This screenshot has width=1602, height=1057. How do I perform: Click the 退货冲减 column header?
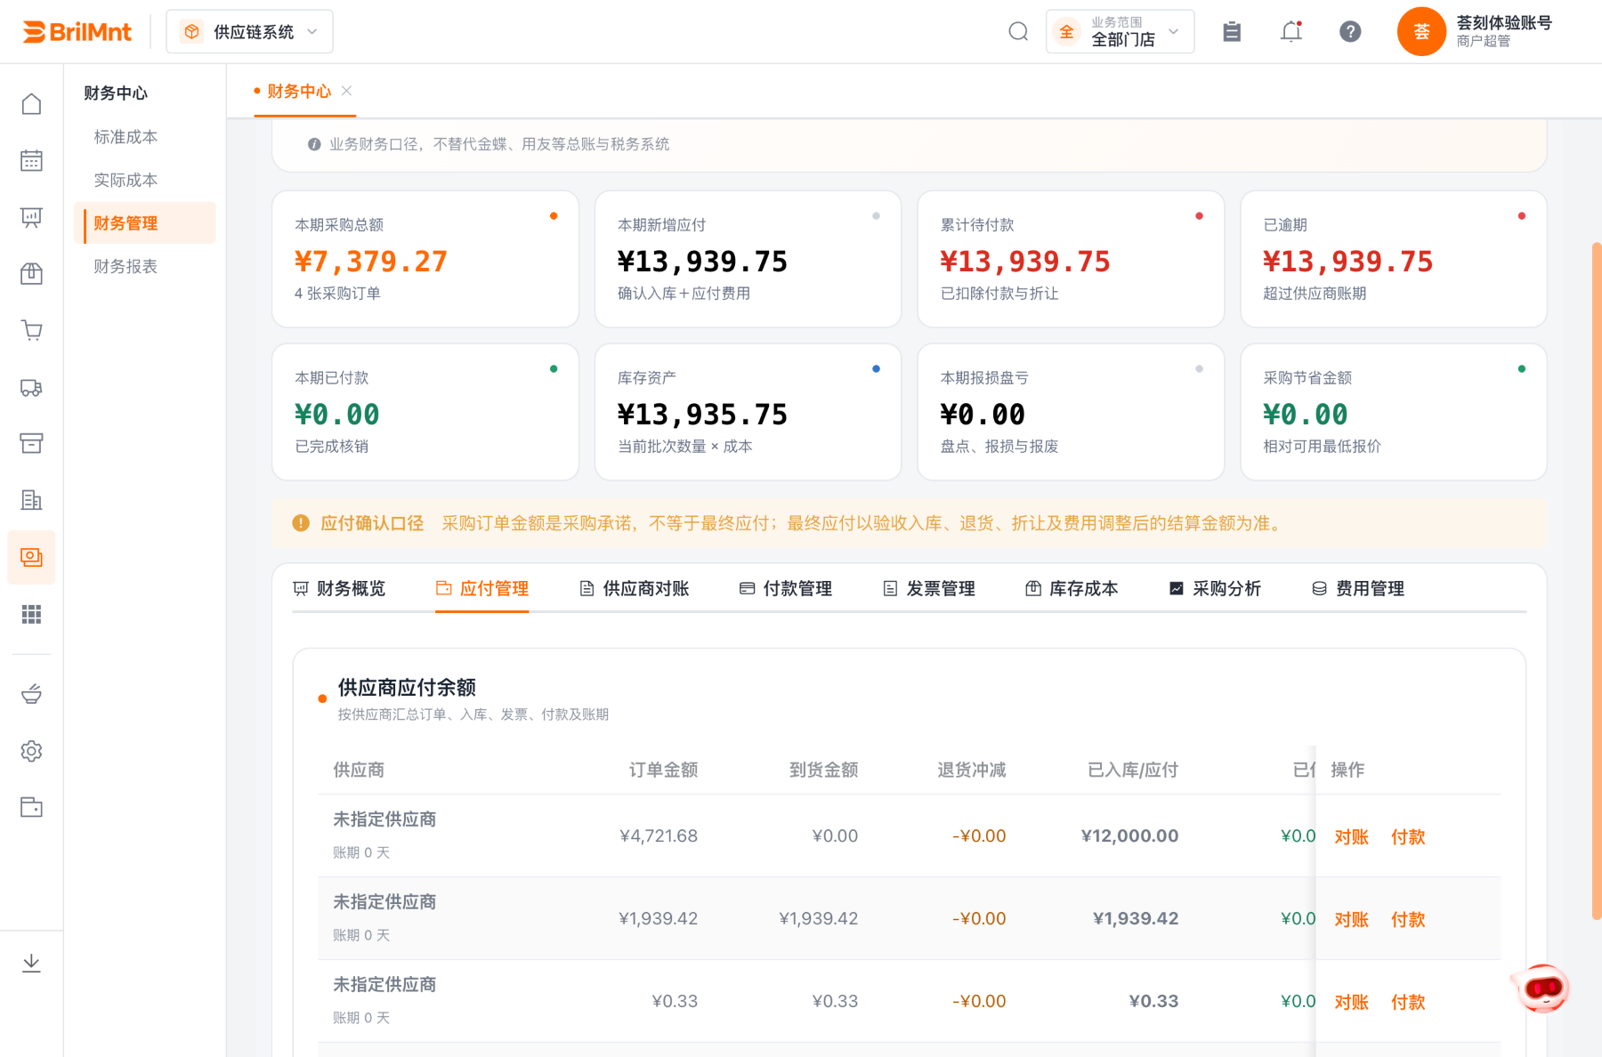971,770
